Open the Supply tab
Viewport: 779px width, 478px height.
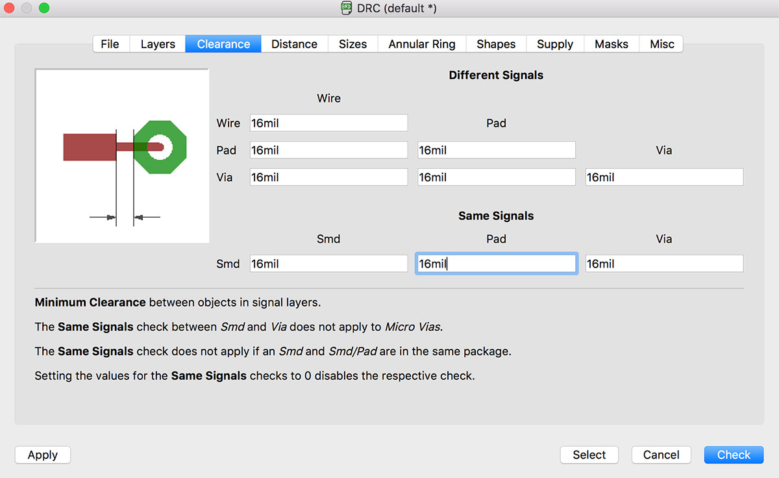point(555,44)
